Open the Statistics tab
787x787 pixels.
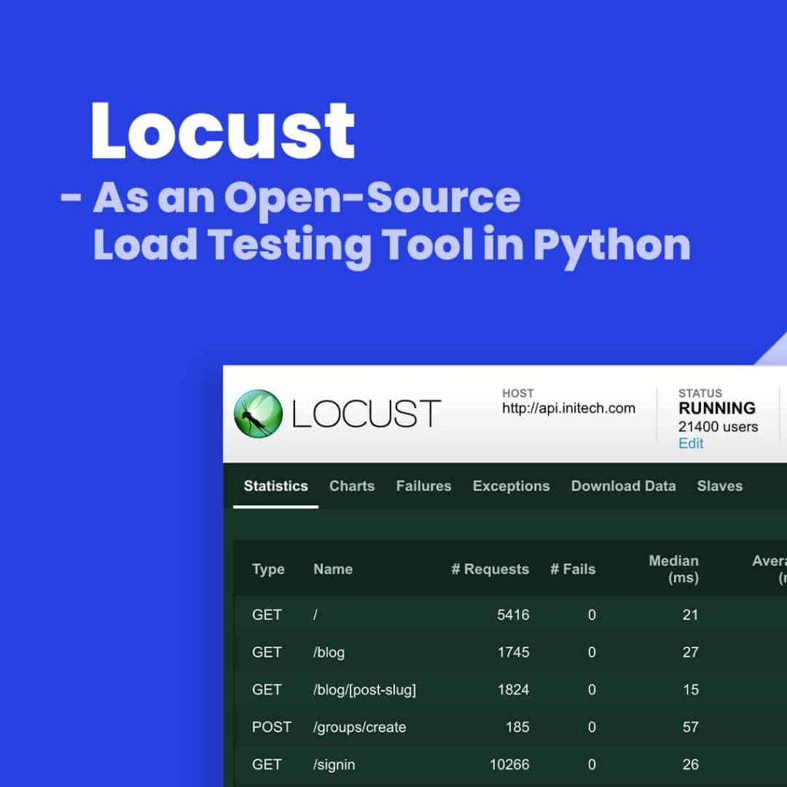(275, 486)
